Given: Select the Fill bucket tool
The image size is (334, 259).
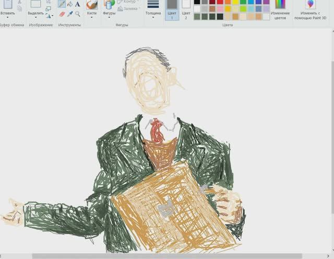Looking at the screenshot, I should [70, 4].
